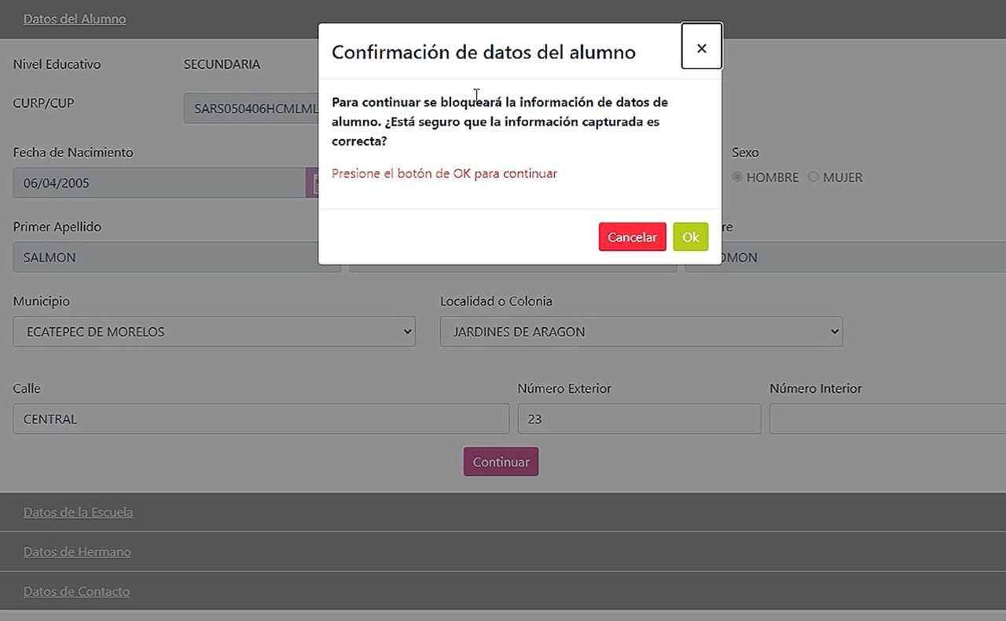1006x621 pixels.
Task: Click the purple Continuar button
Action: click(x=501, y=462)
